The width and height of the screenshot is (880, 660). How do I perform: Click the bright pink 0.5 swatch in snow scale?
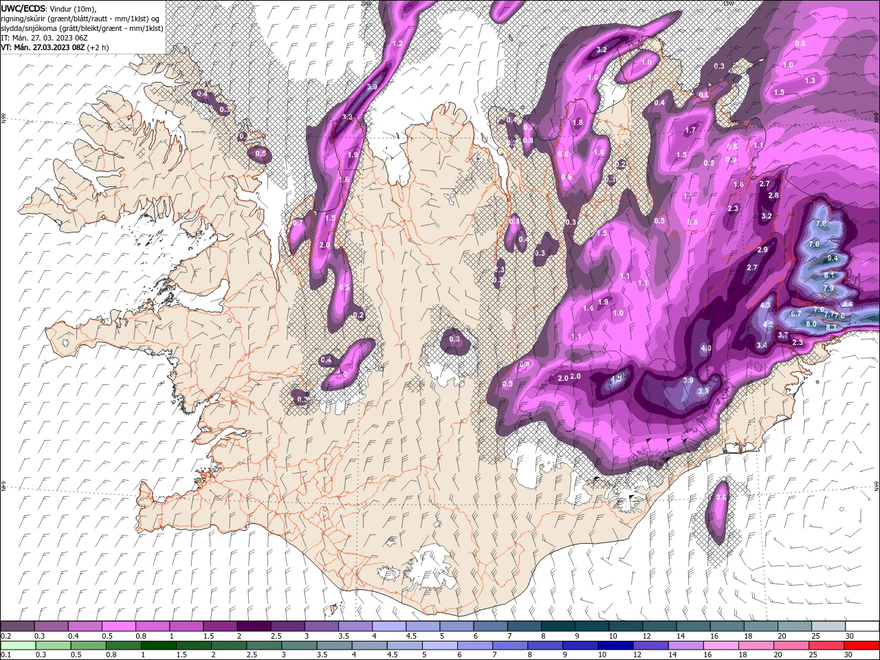coord(118,626)
